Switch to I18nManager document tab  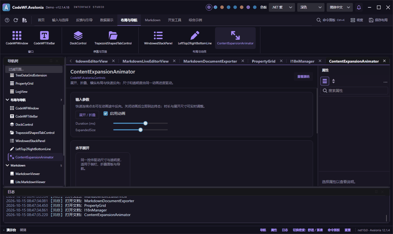coord(302,61)
